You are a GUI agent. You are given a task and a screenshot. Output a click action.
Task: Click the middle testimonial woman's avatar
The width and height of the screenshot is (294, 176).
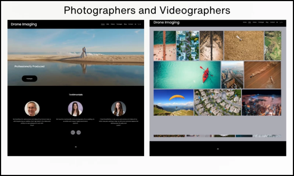[x=75, y=109]
